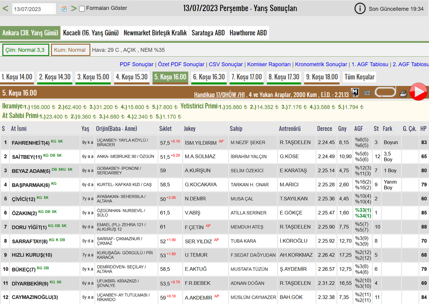Open jockey M.A.SOLMAZ
This screenshot has width=429, height=304.
[x=200, y=157]
